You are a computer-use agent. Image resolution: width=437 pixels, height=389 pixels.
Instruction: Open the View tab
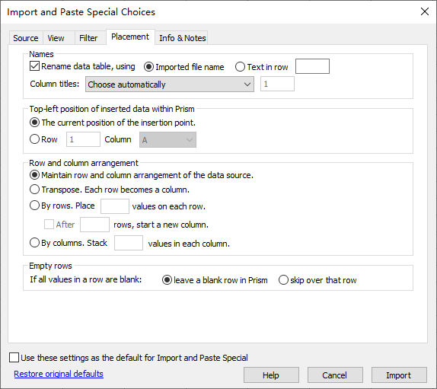(56, 38)
